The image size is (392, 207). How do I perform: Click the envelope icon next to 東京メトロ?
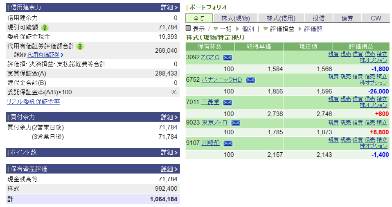236,123
